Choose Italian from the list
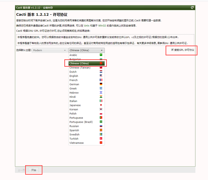This screenshot has height=180, width=208. pyautogui.click(x=86, y=101)
